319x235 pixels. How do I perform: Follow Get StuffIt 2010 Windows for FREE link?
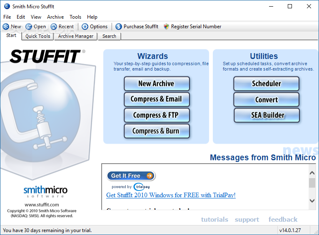[x=171, y=195]
